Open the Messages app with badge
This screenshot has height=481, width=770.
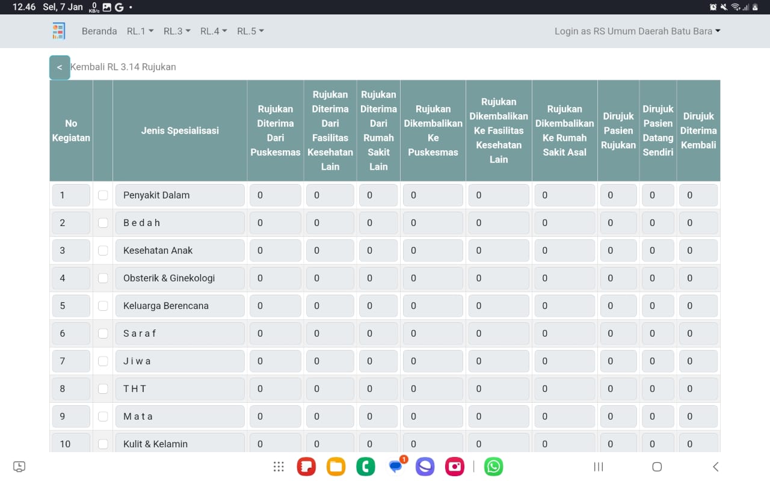click(396, 466)
